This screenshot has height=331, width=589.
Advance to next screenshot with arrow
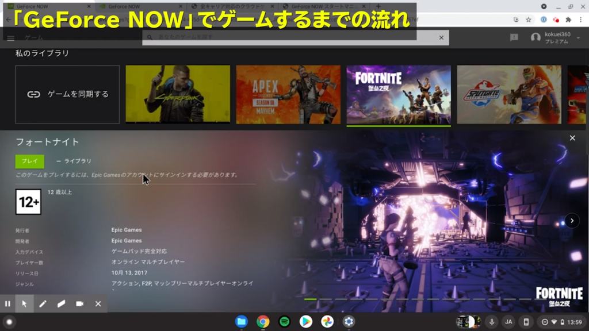571,221
